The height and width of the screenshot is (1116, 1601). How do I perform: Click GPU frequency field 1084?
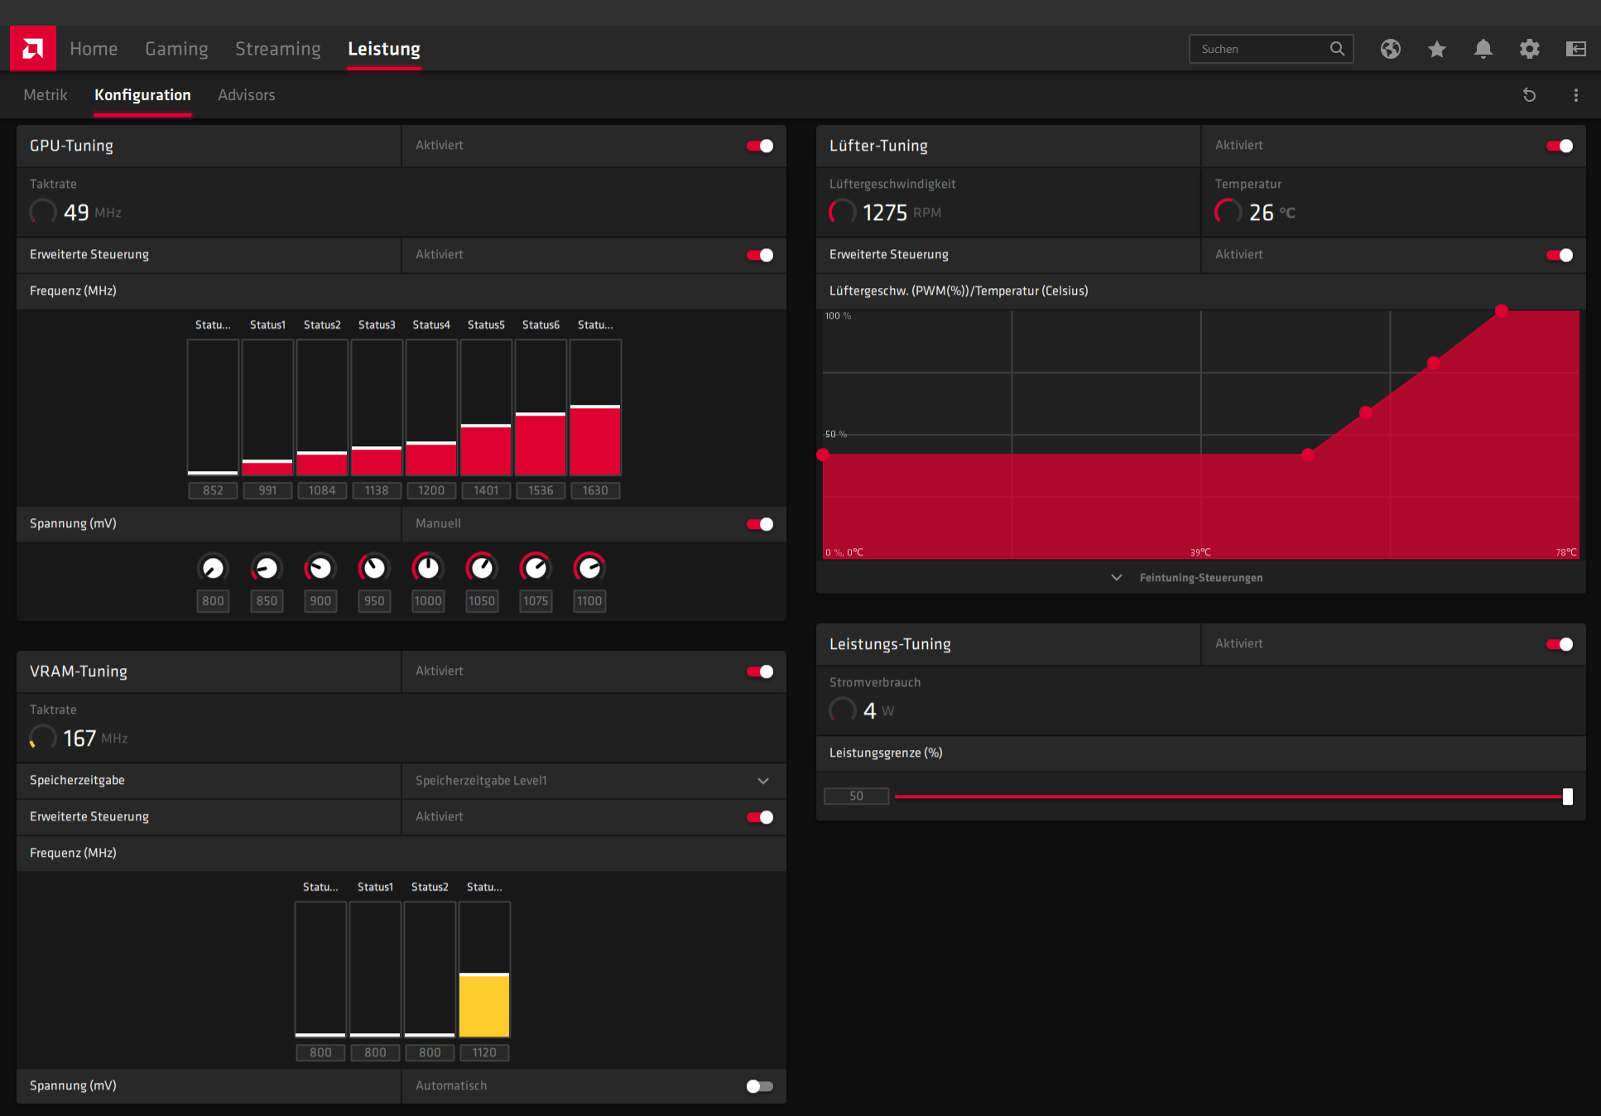pos(322,491)
